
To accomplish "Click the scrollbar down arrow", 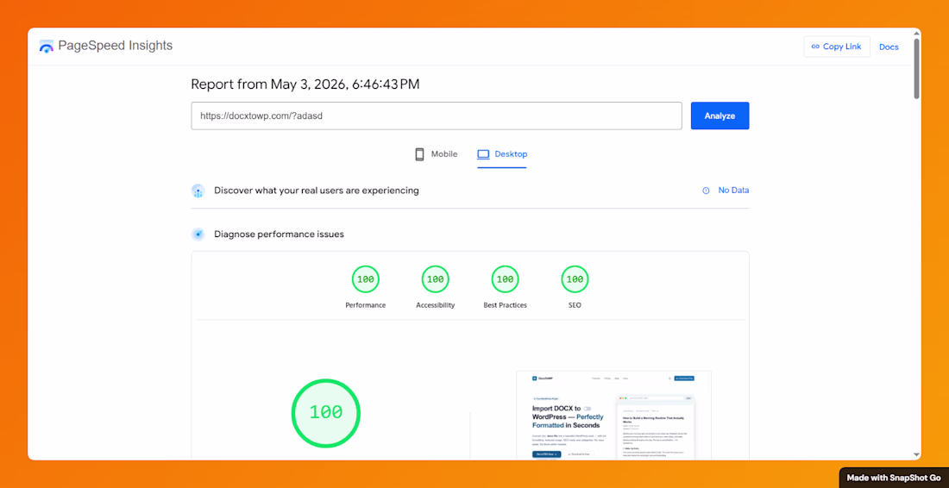I will point(916,454).
